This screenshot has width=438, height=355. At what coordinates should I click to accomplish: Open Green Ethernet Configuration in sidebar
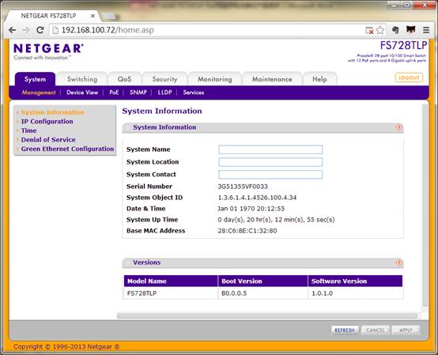tap(68, 149)
